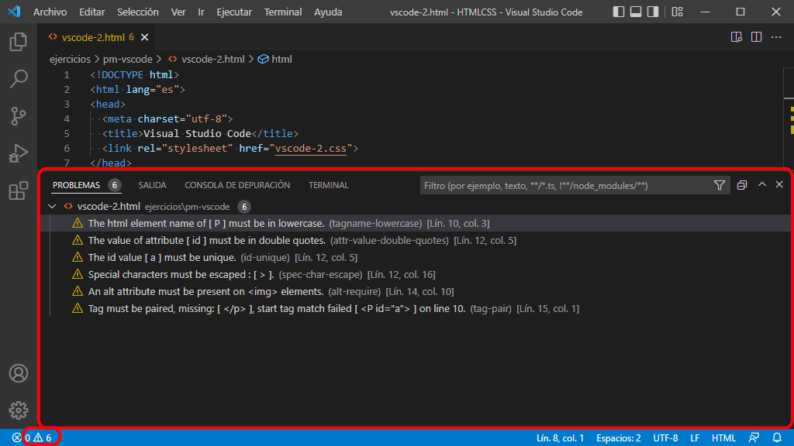Select the id-unique warning row
The height and width of the screenshot is (446, 794).
(x=416, y=257)
